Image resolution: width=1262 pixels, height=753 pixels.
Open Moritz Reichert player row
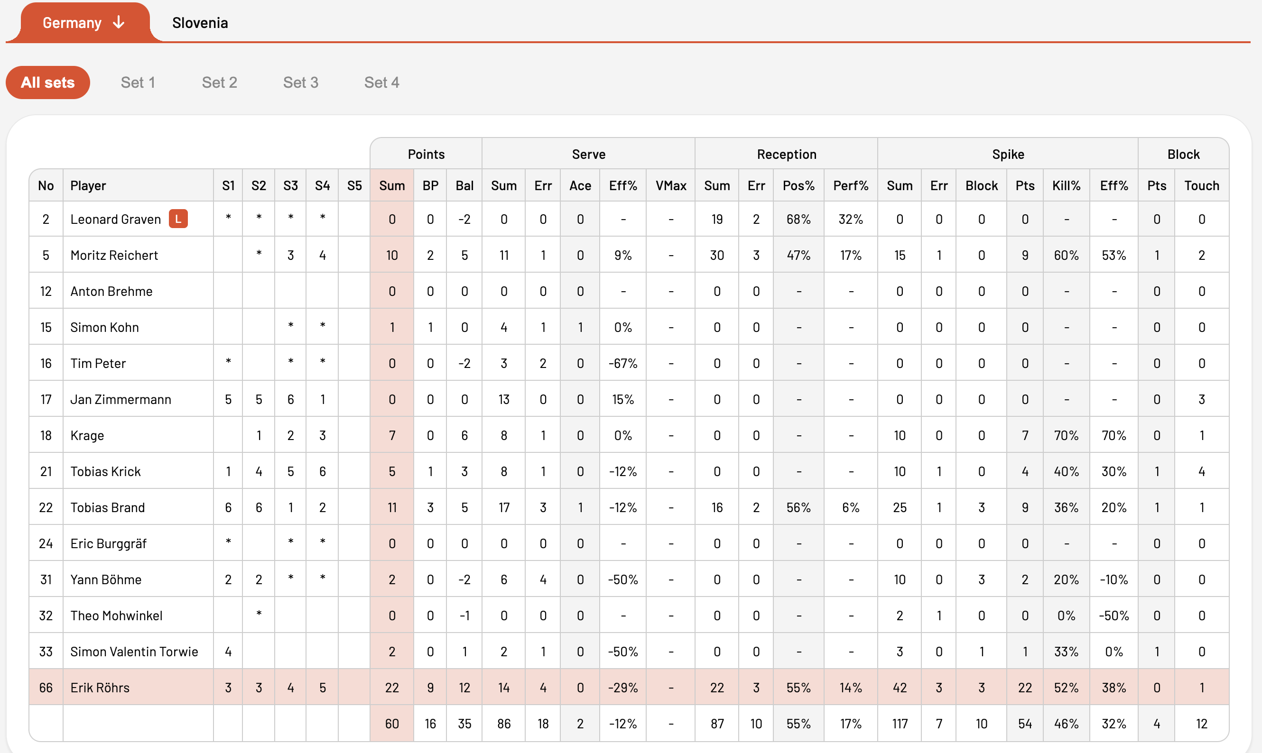[629, 255]
